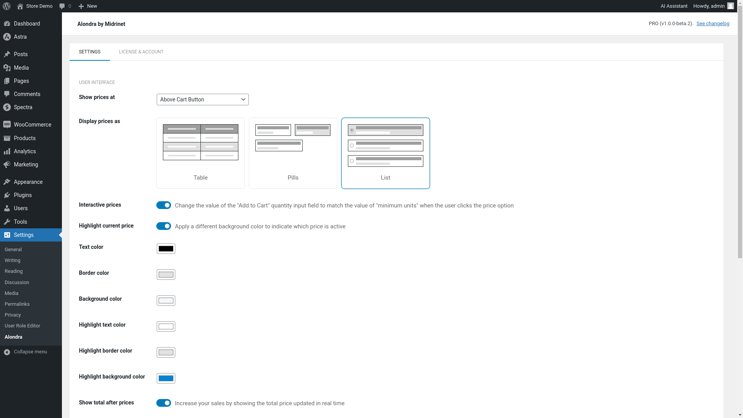Click the WooCommerce logo icon
Screen dimensions: 743x418
(x=7, y=125)
